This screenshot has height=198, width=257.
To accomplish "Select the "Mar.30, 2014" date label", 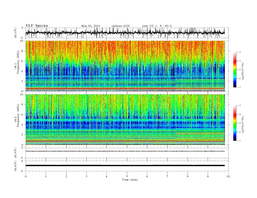I will [91, 26].
